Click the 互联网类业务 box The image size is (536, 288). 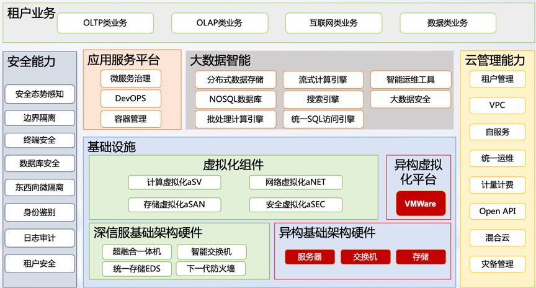pos(334,23)
